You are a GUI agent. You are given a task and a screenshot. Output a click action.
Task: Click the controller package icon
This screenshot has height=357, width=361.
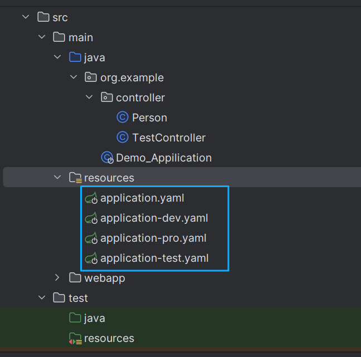107,97
